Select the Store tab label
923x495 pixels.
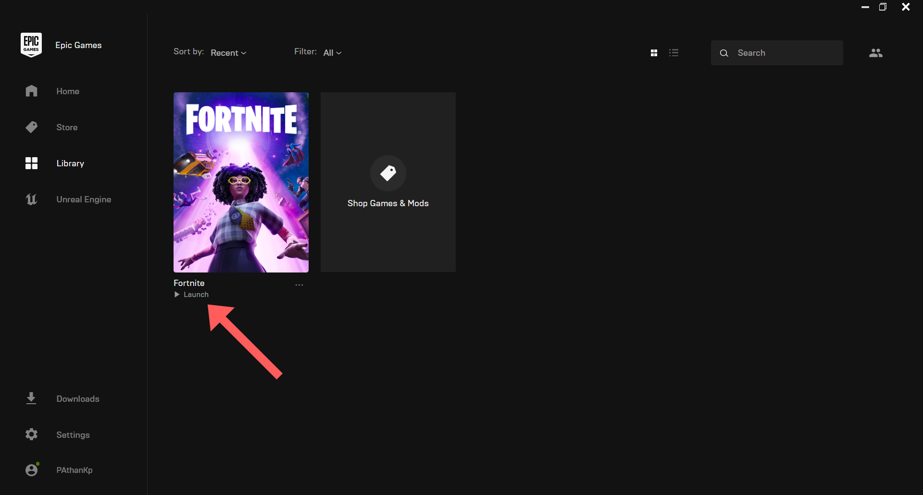tap(67, 127)
